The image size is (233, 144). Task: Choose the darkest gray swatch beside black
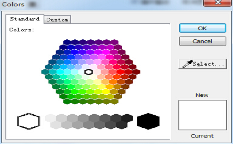click(127, 118)
